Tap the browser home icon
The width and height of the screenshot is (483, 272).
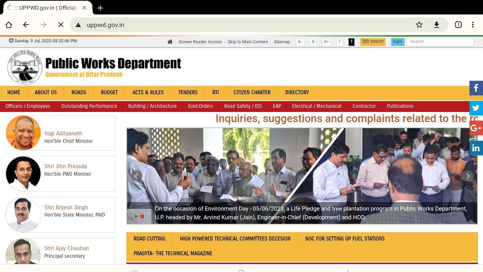click(x=9, y=25)
